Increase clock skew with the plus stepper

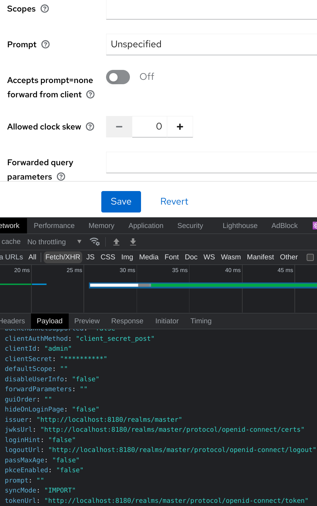[x=180, y=126]
